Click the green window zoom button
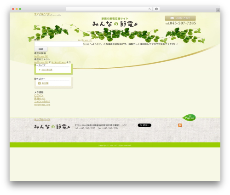 click(x=20, y=9)
